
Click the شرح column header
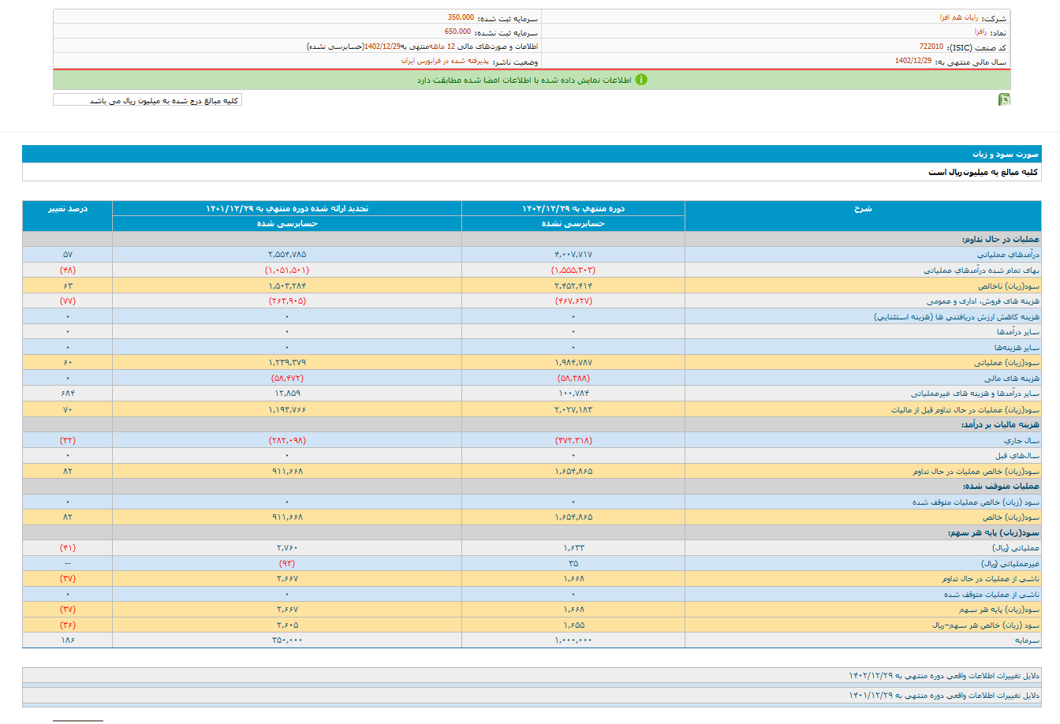click(862, 209)
